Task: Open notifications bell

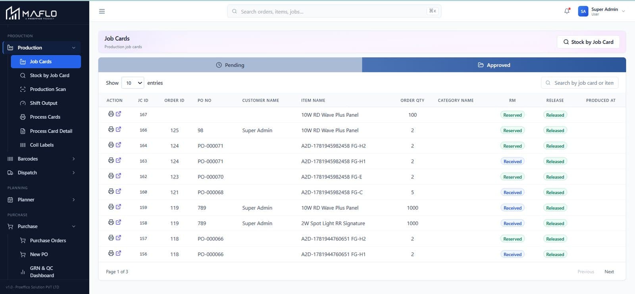Action: 567,11
